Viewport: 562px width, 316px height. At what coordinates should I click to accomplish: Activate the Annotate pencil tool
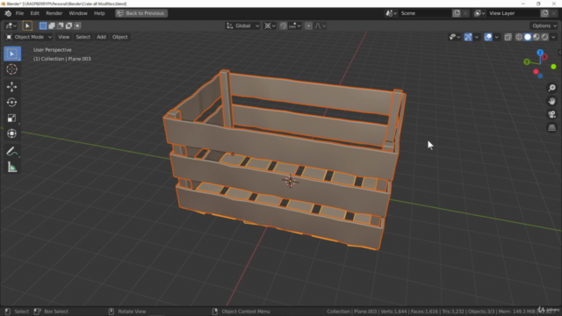(x=11, y=152)
